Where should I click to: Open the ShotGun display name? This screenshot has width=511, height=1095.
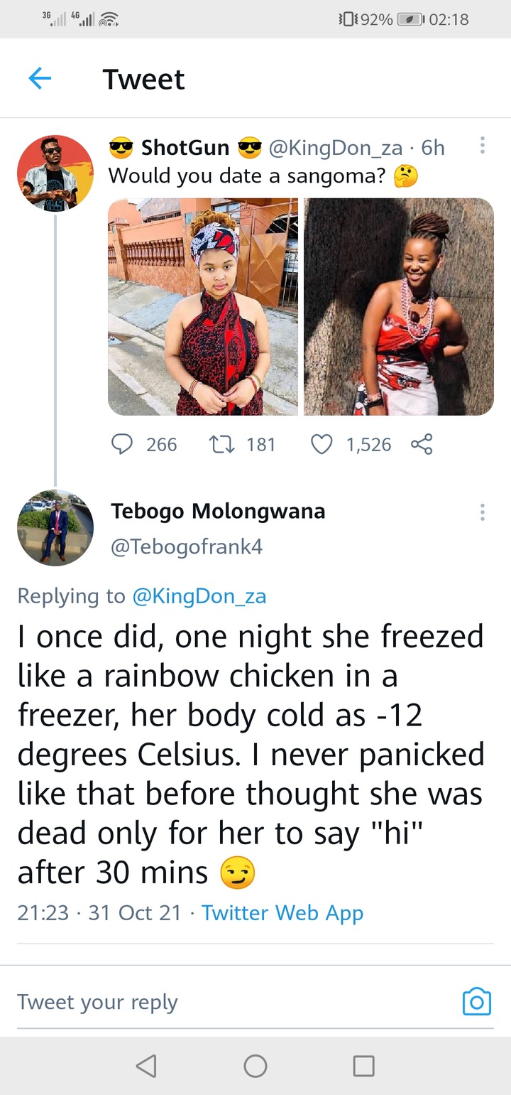coord(185,147)
